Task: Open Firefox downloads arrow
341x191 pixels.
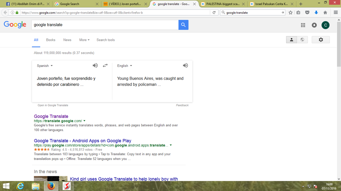Action: point(316,12)
